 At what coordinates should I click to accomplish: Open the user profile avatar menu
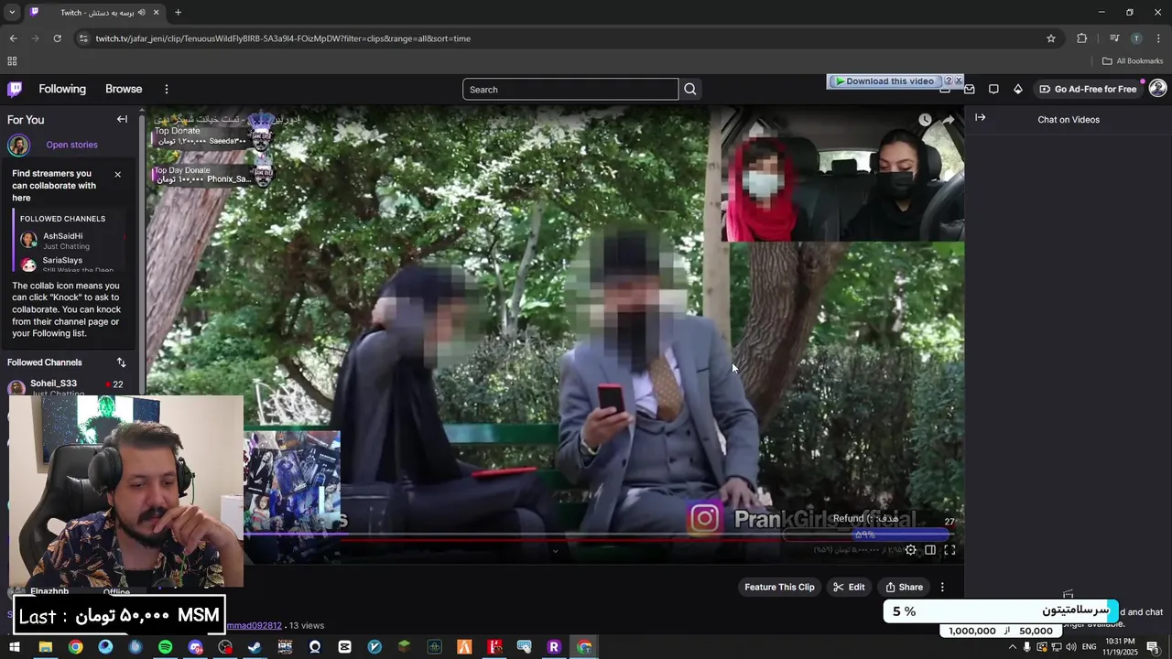pos(1157,89)
